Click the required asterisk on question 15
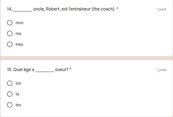 coord(70,69)
